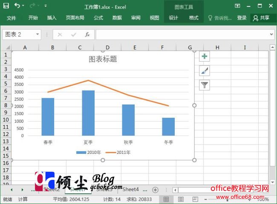
Task: Select row 16 header
Action: click(6, 163)
